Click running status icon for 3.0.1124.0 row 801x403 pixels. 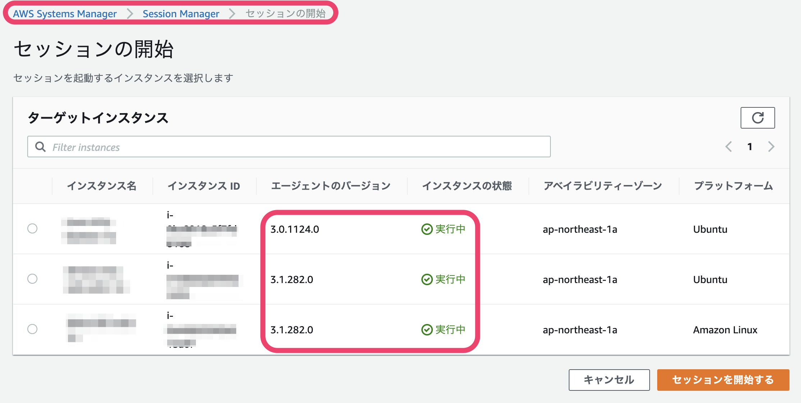coord(427,229)
